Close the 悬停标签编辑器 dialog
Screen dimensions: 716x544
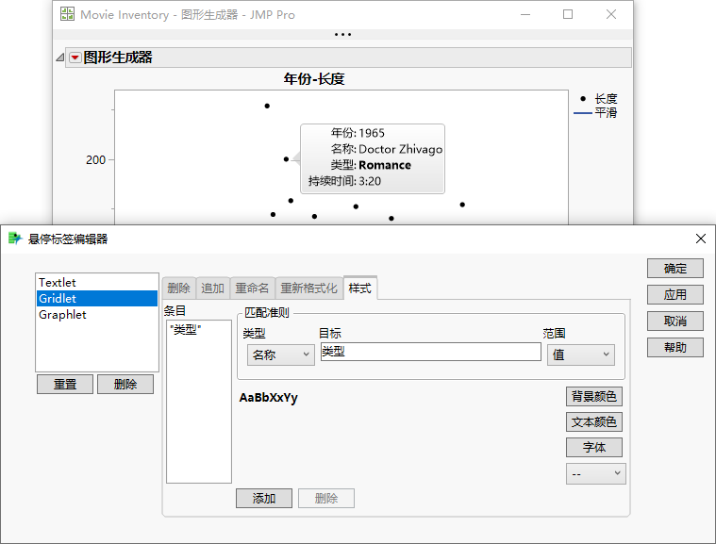[700, 239]
